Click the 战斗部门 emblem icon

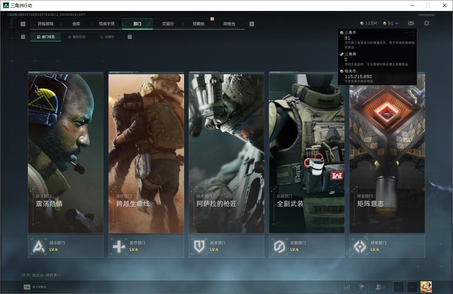pyautogui.click(x=39, y=246)
